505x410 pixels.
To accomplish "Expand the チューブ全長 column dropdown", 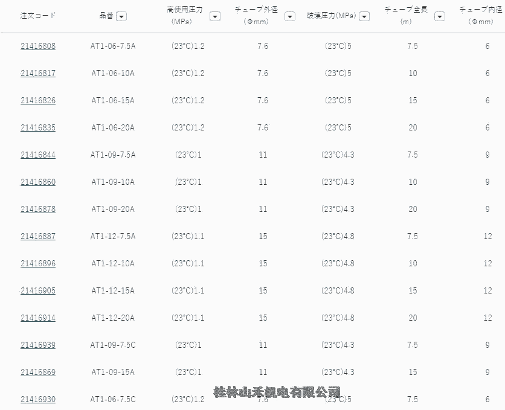I will [x=439, y=16].
